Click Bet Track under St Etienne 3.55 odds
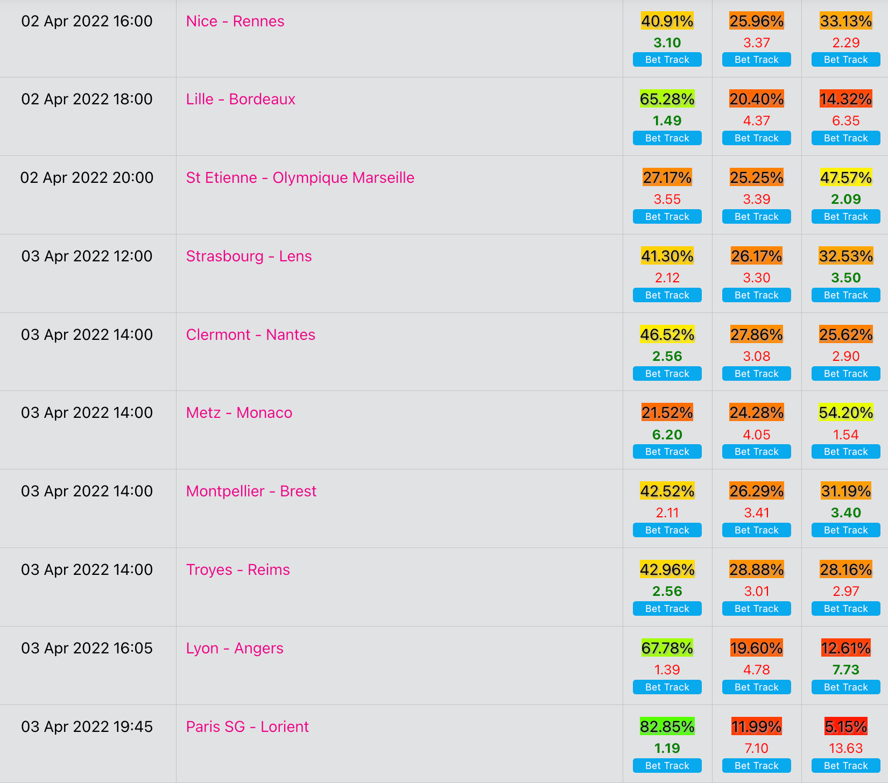This screenshot has width=888, height=783. [667, 217]
